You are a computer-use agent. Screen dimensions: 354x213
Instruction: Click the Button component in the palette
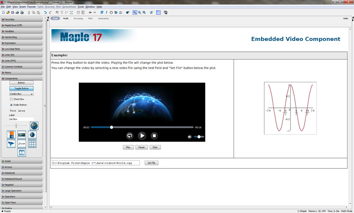pos(21,83)
